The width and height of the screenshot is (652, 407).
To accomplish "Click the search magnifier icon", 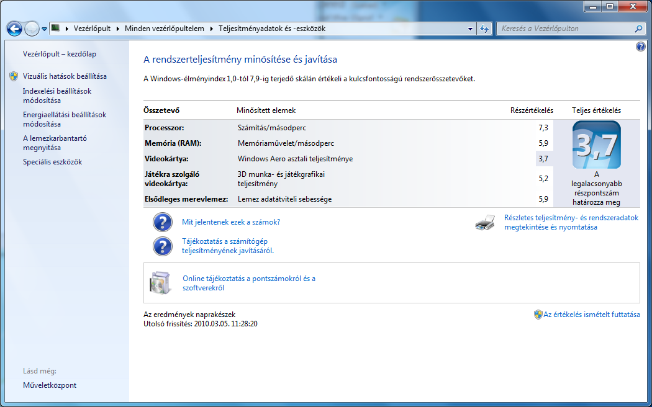I will click(638, 29).
